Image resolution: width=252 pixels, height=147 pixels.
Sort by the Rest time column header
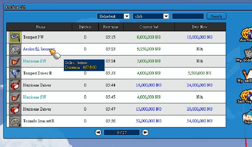[x=110, y=27]
